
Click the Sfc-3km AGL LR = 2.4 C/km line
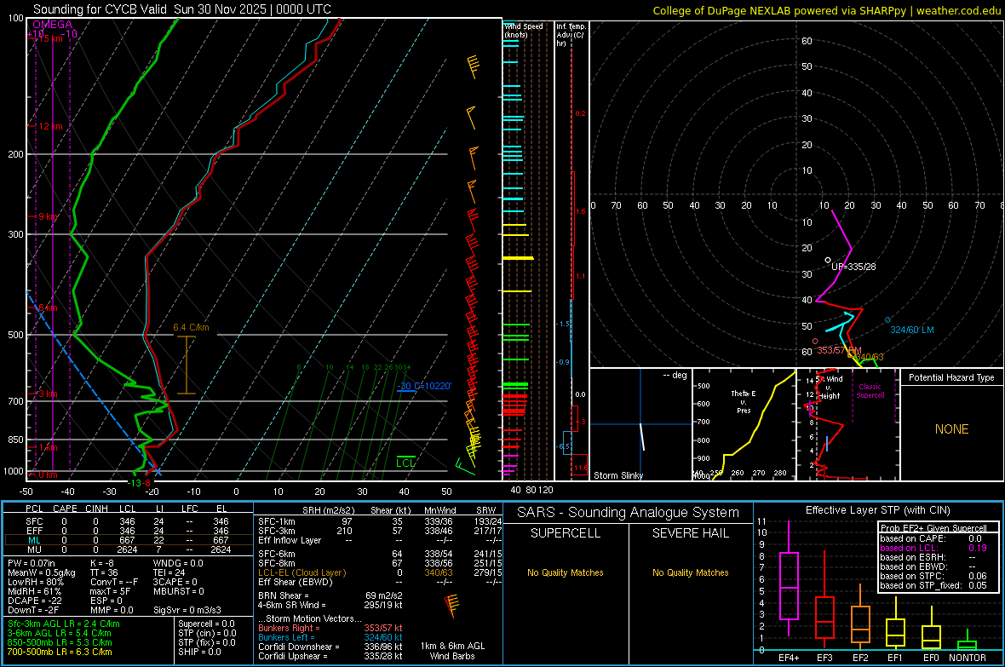coord(64,624)
